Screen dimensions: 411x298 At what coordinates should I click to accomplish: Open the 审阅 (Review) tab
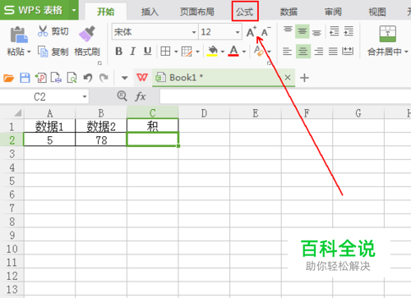333,11
